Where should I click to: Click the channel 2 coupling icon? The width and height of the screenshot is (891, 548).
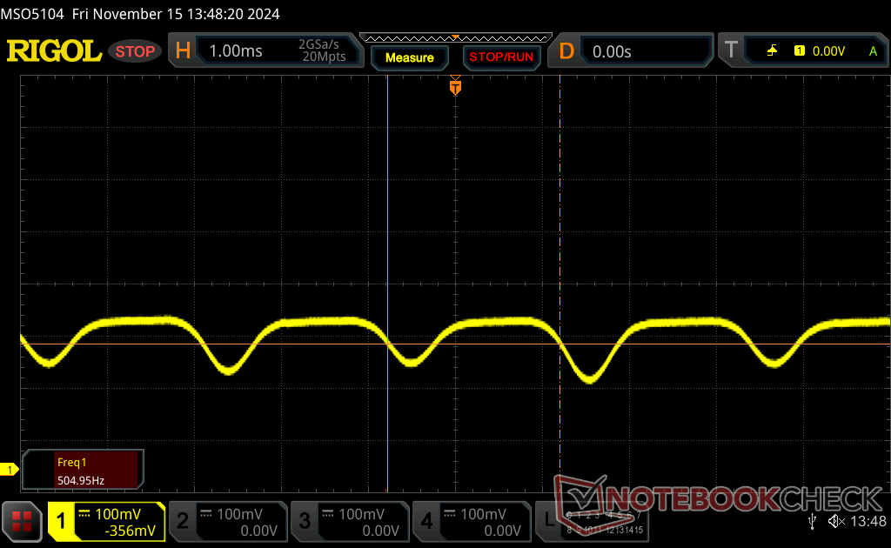point(205,514)
